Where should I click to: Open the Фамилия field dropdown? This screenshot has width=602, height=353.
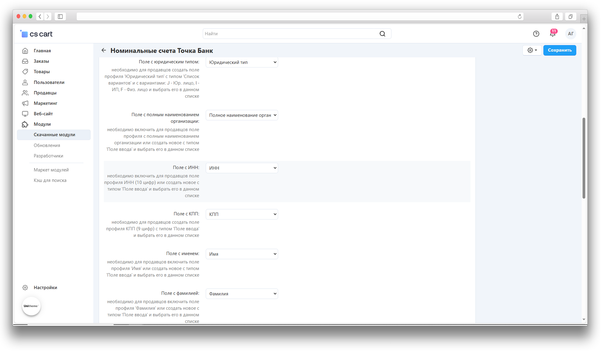click(242, 294)
